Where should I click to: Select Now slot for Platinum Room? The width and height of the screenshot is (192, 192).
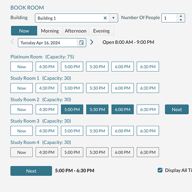pos(22,67)
